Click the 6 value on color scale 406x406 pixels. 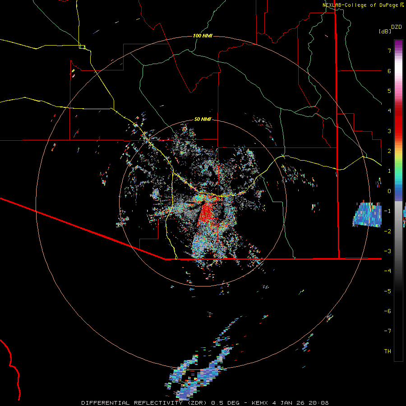pyautogui.click(x=389, y=71)
